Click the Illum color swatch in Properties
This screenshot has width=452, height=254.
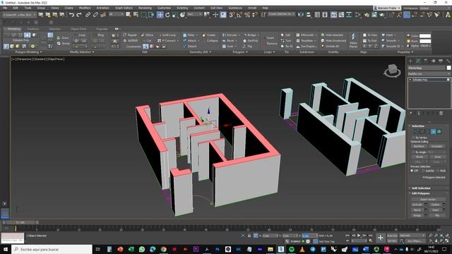425,41
